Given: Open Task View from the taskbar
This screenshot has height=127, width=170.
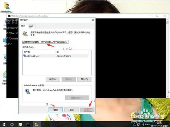Looking at the screenshot, I should [12, 124].
